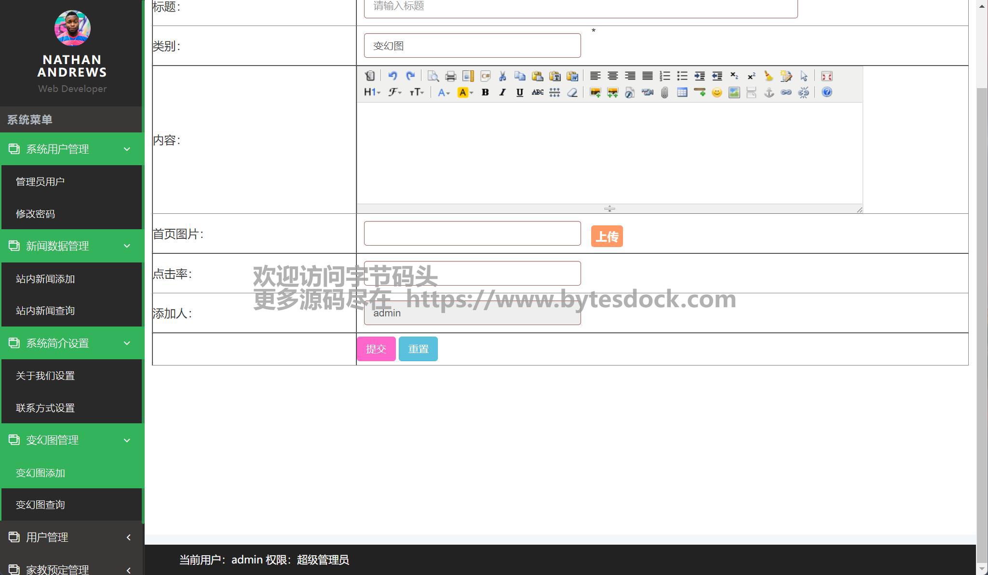Click the undo icon in editor toolbar
Screen dimensions: 988x575
pos(392,76)
